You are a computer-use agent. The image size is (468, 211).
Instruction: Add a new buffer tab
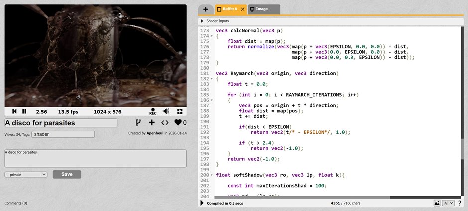[205, 9]
